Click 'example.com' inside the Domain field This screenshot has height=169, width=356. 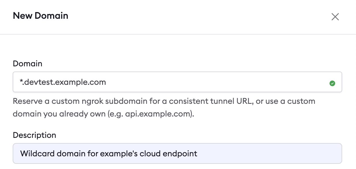(x=80, y=82)
